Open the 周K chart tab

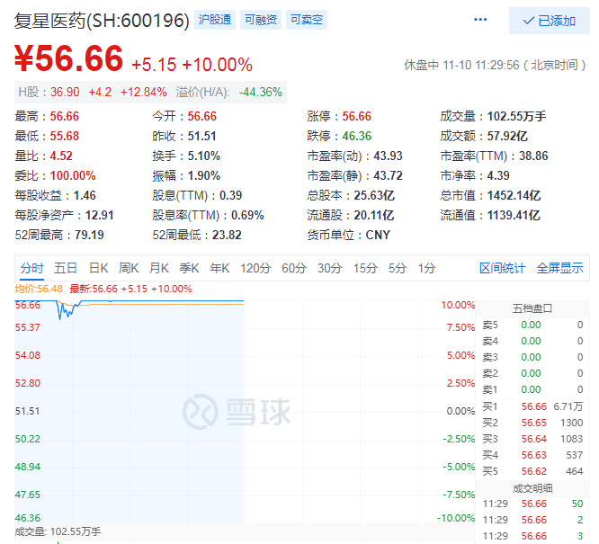point(129,268)
